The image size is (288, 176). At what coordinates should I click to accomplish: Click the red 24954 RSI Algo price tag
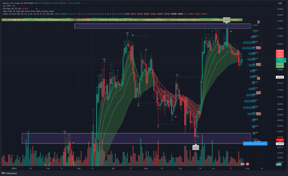coord(280,140)
